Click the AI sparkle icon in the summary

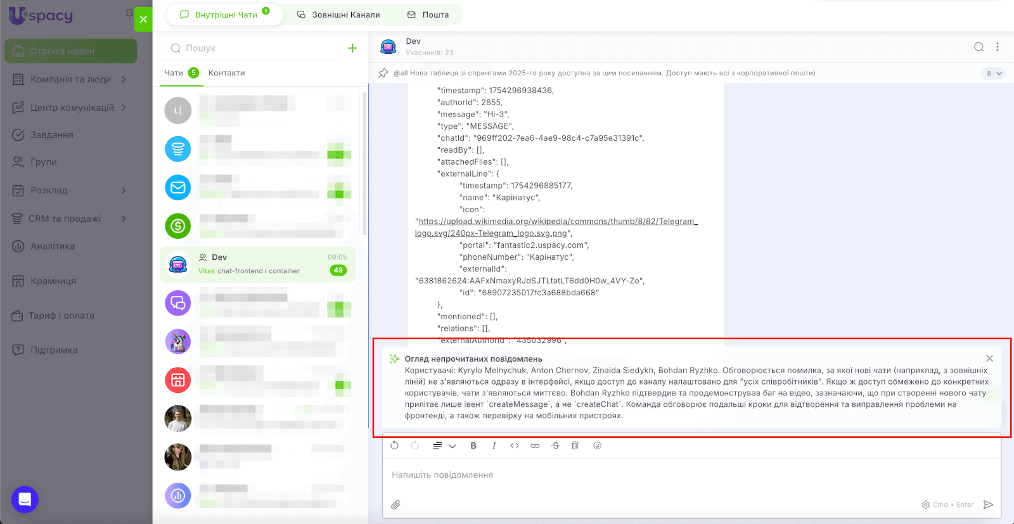(x=394, y=359)
